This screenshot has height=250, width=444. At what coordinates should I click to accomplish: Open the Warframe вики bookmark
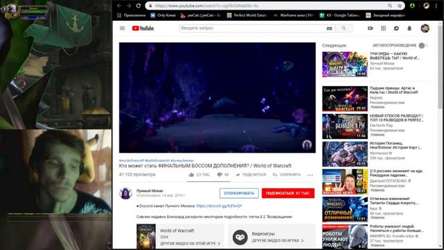(x=293, y=15)
